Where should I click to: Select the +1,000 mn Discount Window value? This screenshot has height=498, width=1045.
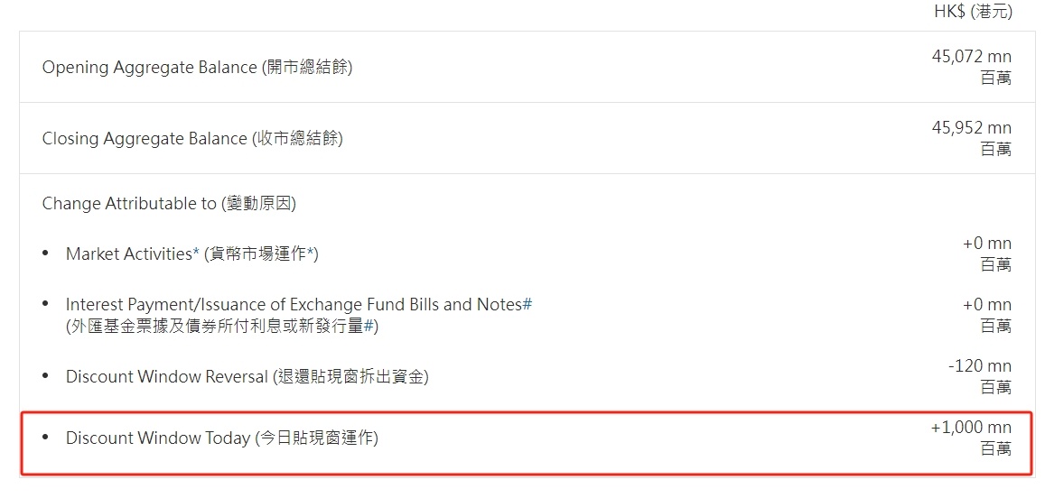pos(971,428)
